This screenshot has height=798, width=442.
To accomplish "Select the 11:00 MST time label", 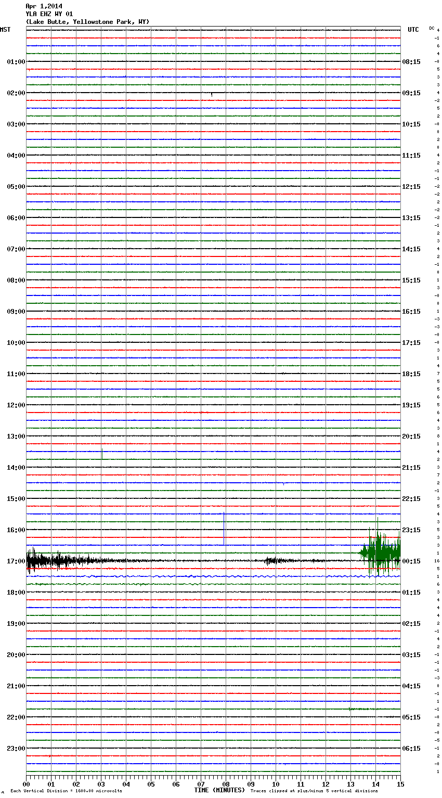I will pos(16,374).
